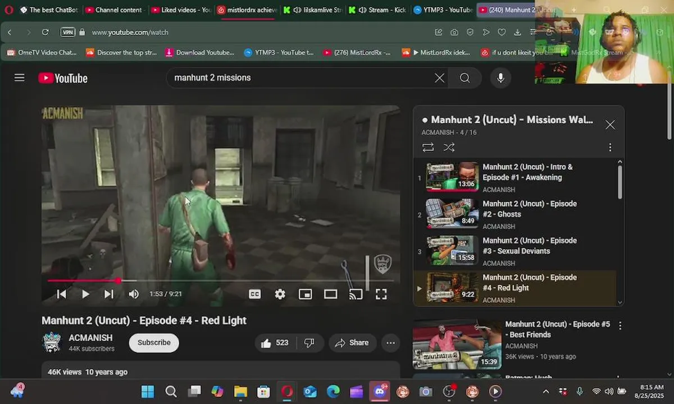Switch to mistlordrx achieve tab
This screenshot has width=674, height=404.
(247, 10)
